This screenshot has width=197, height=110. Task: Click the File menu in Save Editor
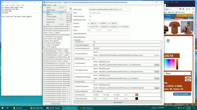44,5
